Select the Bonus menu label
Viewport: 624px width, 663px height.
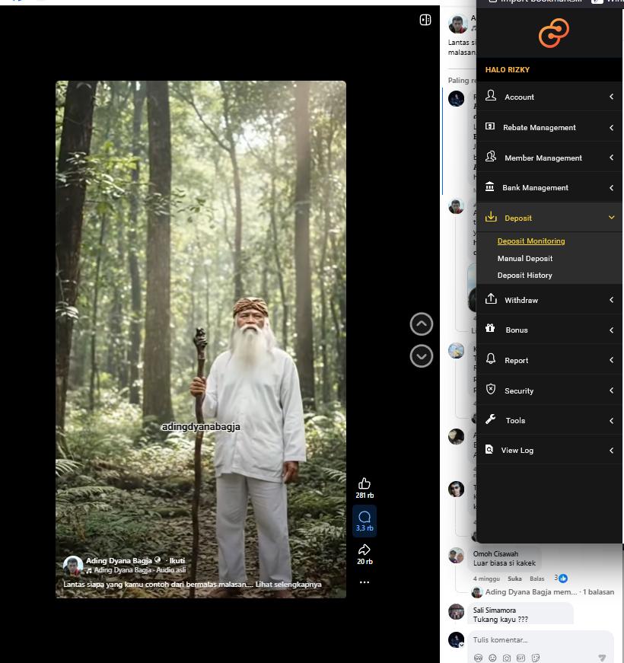pyautogui.click(x=517, y=330)
